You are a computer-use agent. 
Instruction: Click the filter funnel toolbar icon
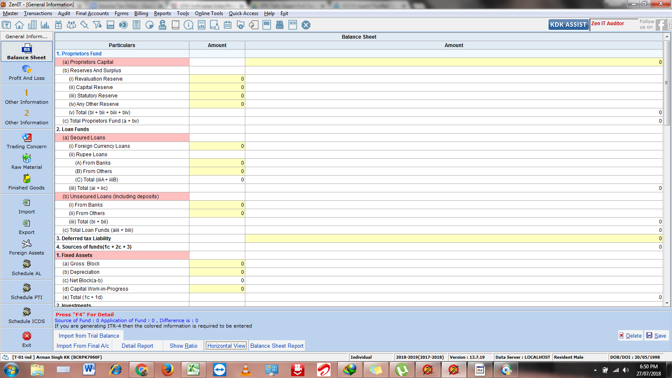pyautogui.click(x=97, y=25)
